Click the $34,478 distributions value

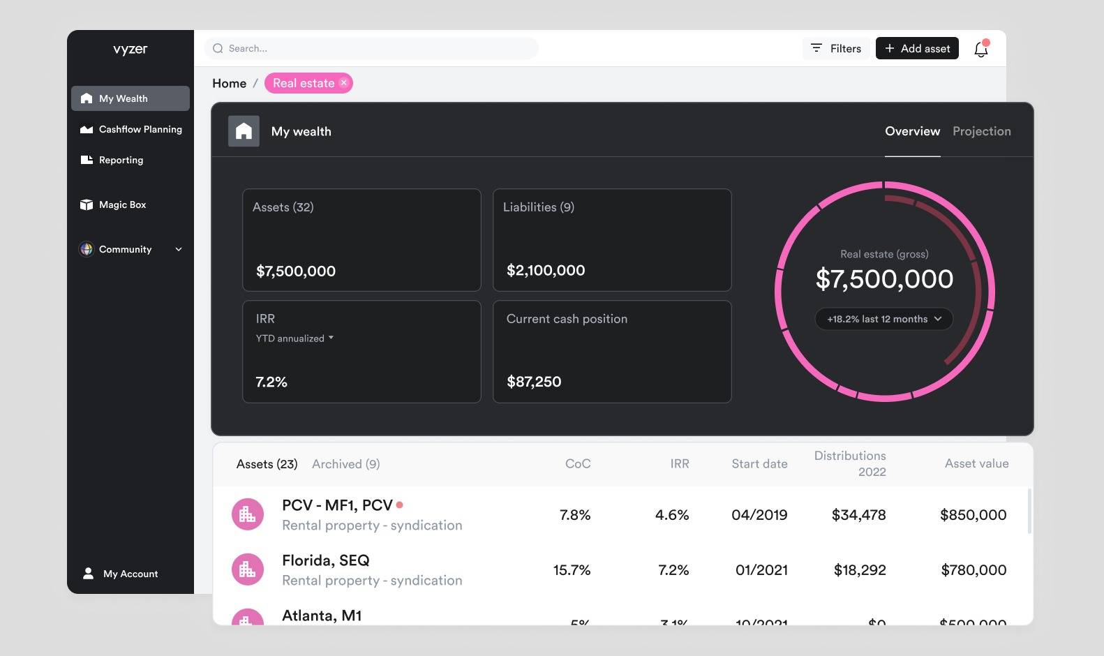tap(858, 515)
